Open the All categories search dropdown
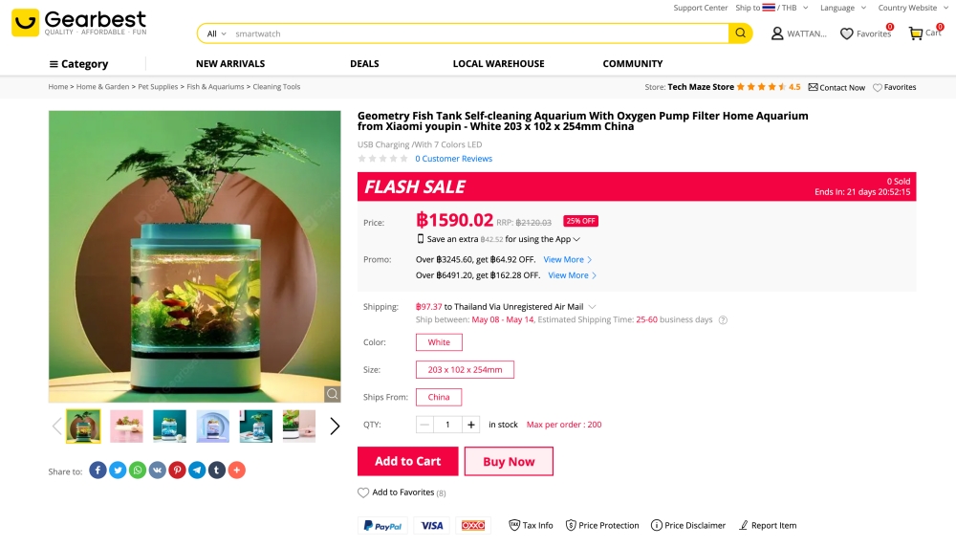Image resolution: width=956 pixels, height=547 pixels. 216,33
